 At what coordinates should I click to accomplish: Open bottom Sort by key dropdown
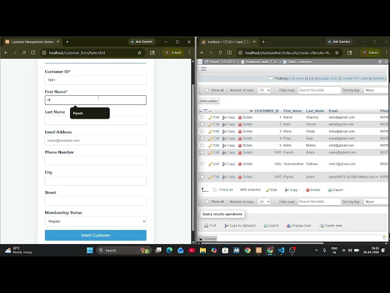click(x=377, y=201)
